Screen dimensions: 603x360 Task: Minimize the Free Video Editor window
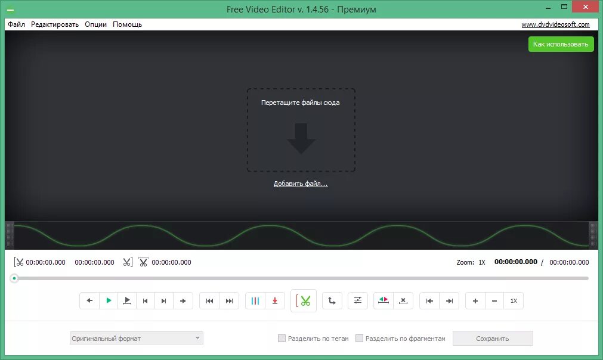pyautogui.click(x=548, y=7)
